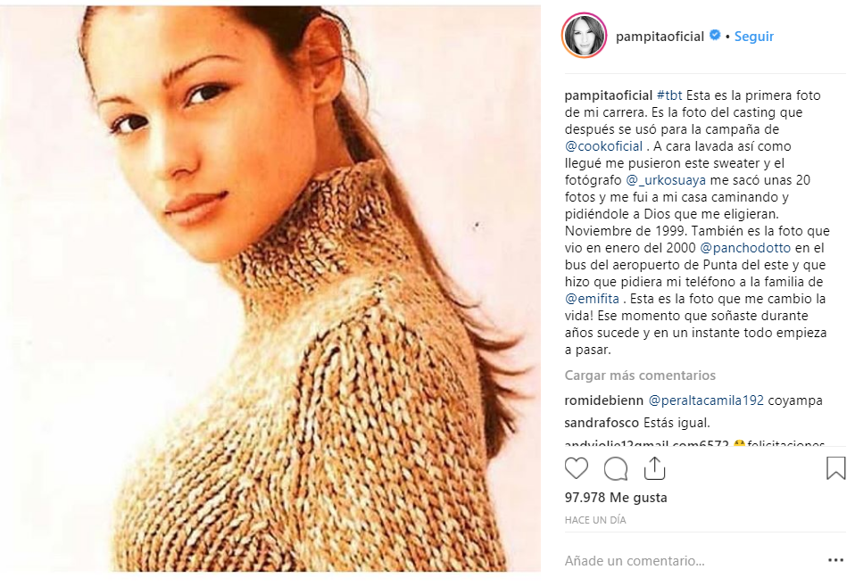The width and height of the screenshot is (855, 586).
Task: Click the Añade un comentario field
Action: [693, 561]
